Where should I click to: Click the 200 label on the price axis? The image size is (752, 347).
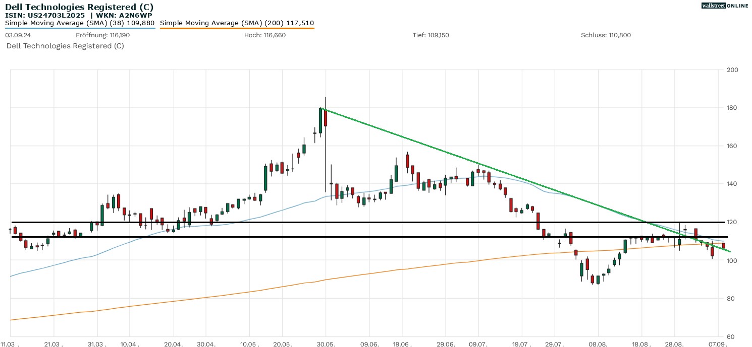click(731, 70)
